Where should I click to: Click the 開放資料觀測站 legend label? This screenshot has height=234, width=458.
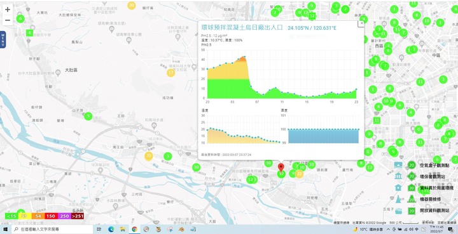click(434, 211)
